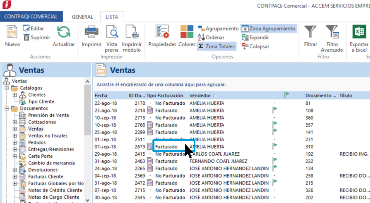Open the Colores color palette
This screenshot has width=370, height=203.
[x=187, y=33]
